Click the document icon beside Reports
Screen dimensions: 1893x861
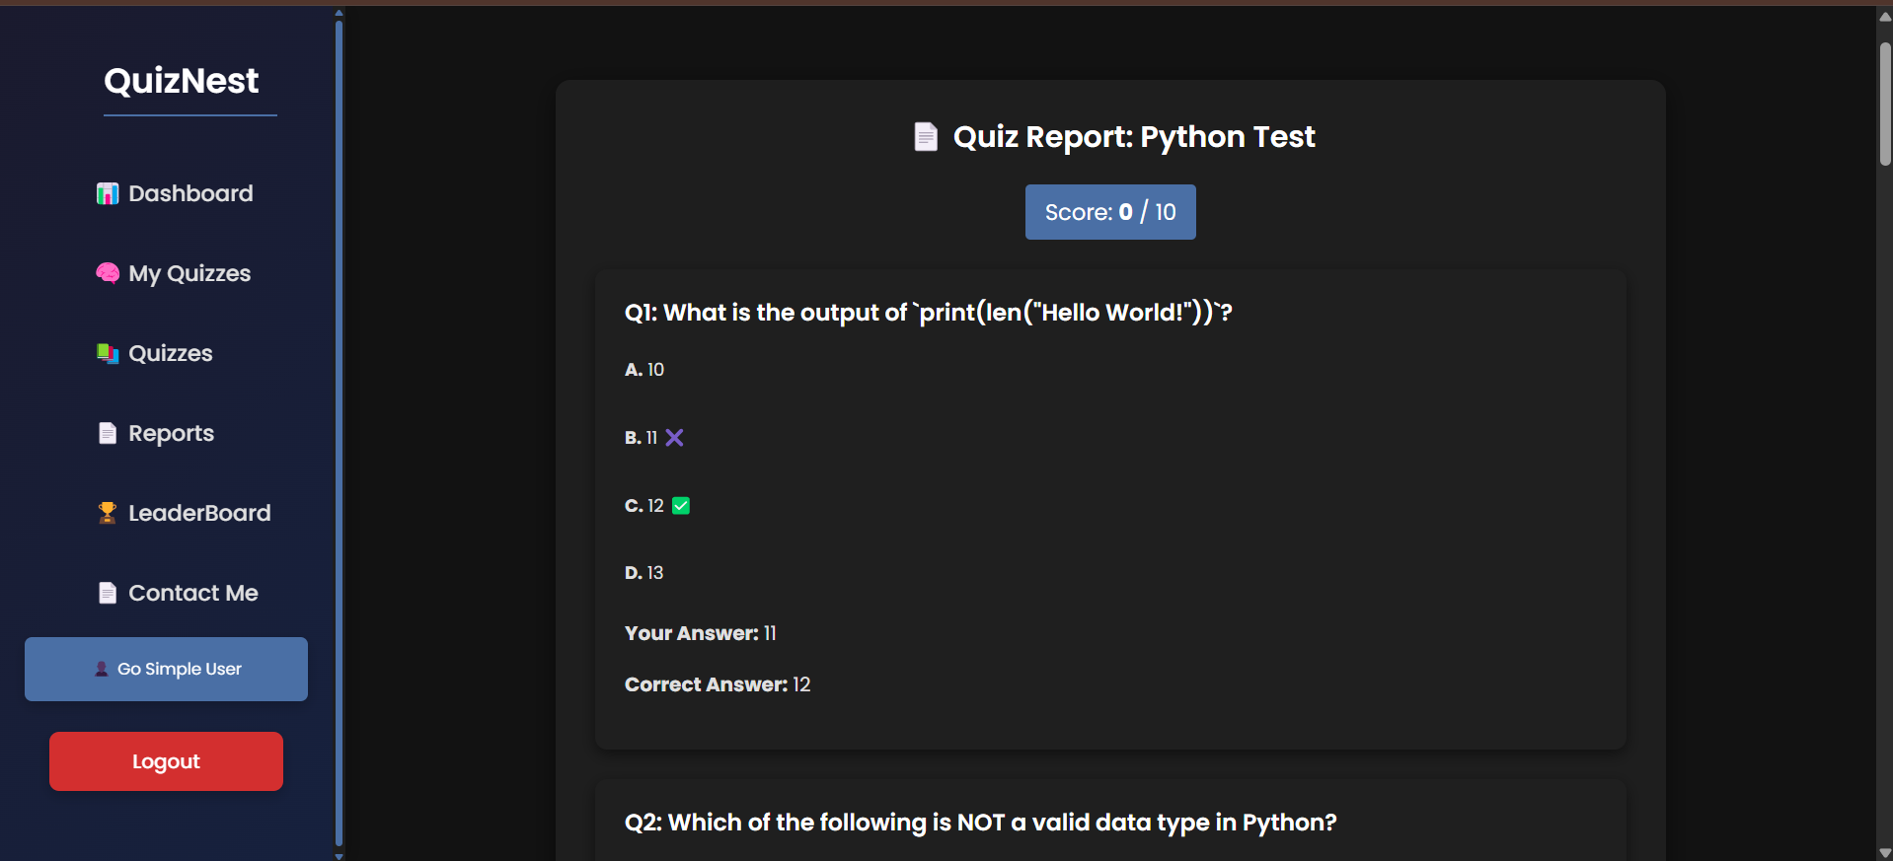pyautogui.click(x=108, y=433)
